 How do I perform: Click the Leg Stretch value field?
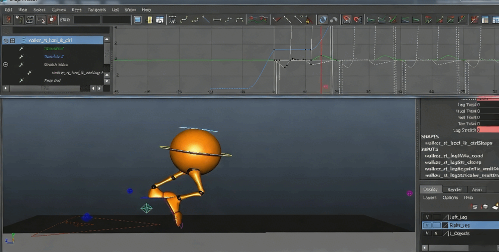click(487, 130)
